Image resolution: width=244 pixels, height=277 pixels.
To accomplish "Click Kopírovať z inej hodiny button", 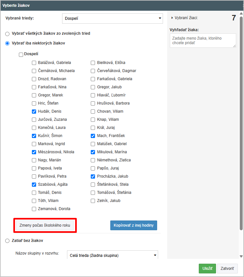I will (134, 225).
